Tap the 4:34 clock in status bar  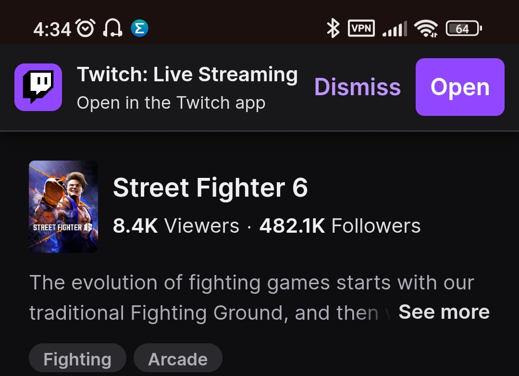point(52,29)
